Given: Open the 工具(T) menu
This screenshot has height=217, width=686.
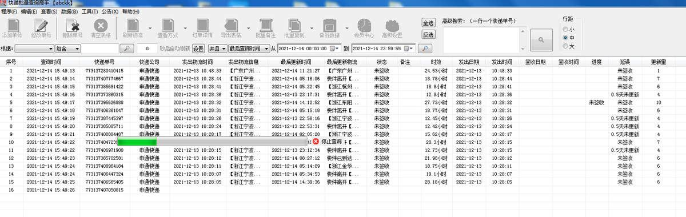Looking at the screenshot, I should (x=90, y=11).
